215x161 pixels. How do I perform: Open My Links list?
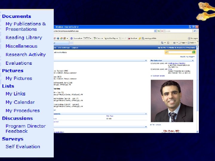16,94
